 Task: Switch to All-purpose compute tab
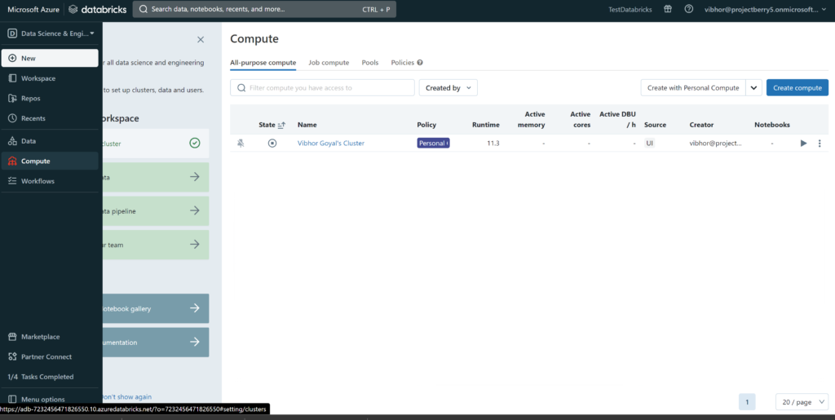263,63
